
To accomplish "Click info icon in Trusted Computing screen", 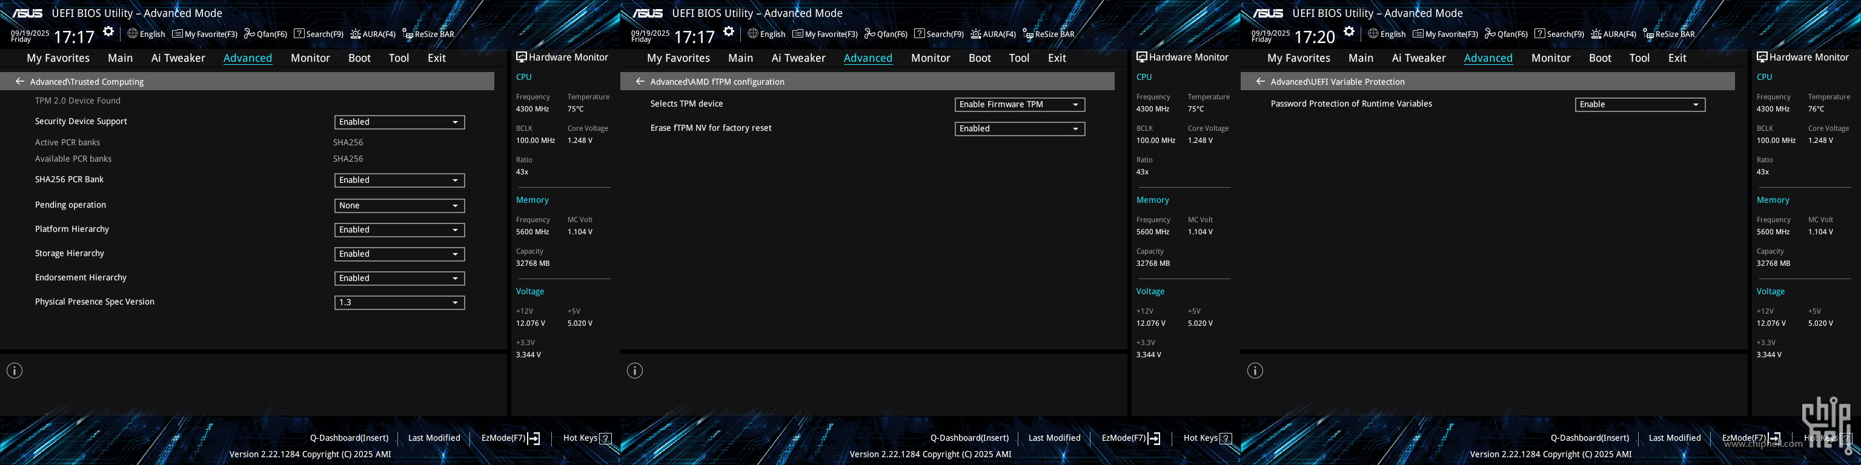I will coord(15,371).
